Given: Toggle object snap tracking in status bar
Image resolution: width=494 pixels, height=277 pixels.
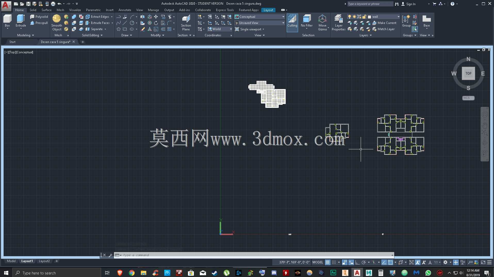Looking at the screenshot, I should point(384,262).
